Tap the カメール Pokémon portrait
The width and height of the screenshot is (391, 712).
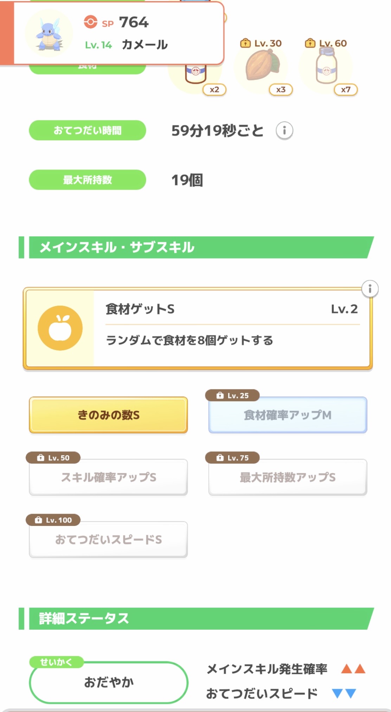coord(49,34)
